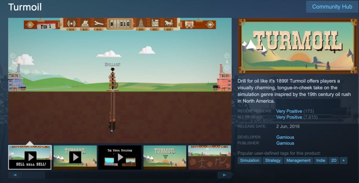Select the oil rig derrick icon in toolbar
The image size is (359, 183).
(x=141, y=23)
